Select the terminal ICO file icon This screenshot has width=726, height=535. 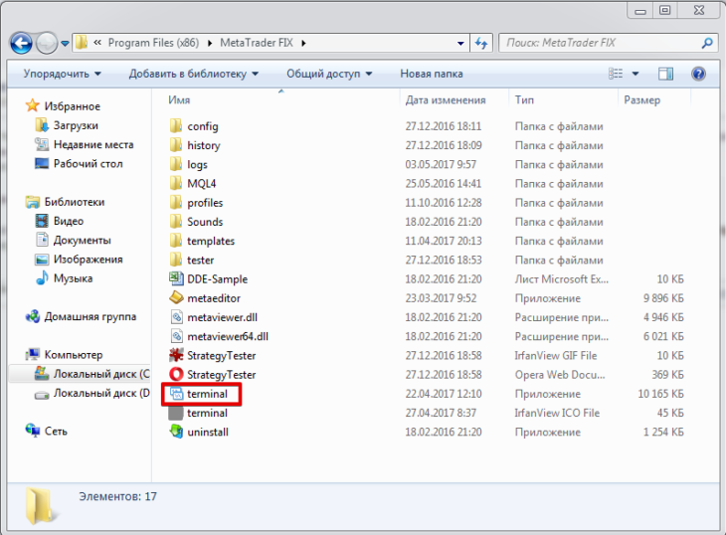176,413
